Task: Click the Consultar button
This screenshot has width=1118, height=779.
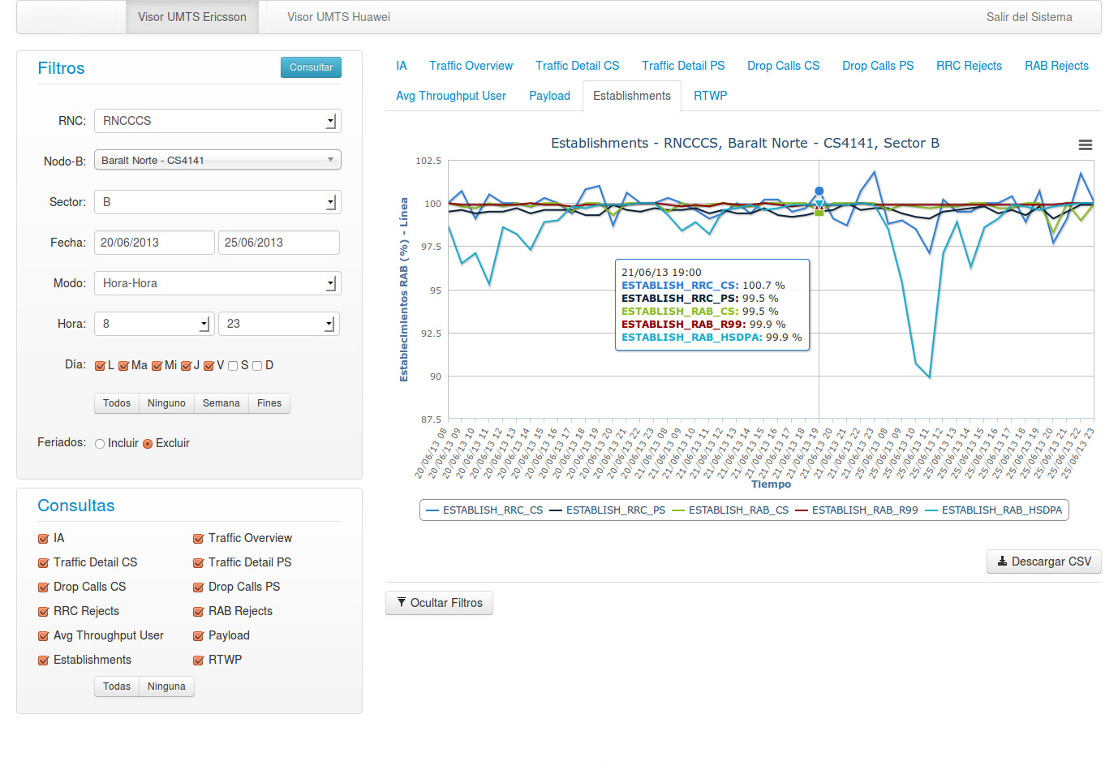Action: tap(311, 67)
